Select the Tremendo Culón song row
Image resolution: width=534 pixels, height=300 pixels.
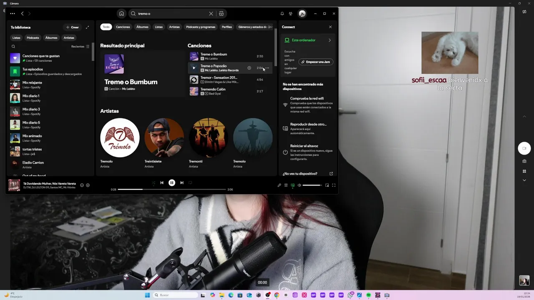(230, 91)
